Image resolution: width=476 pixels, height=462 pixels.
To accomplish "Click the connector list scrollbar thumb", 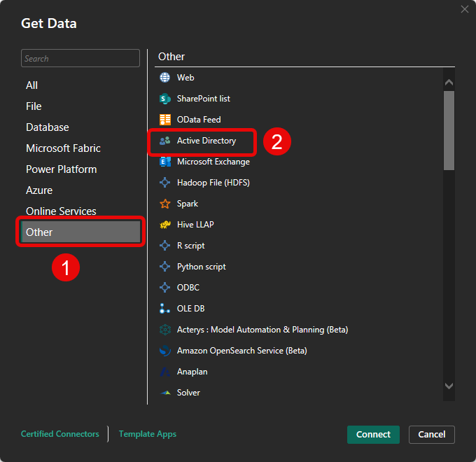I will click(x=449, y=130).
